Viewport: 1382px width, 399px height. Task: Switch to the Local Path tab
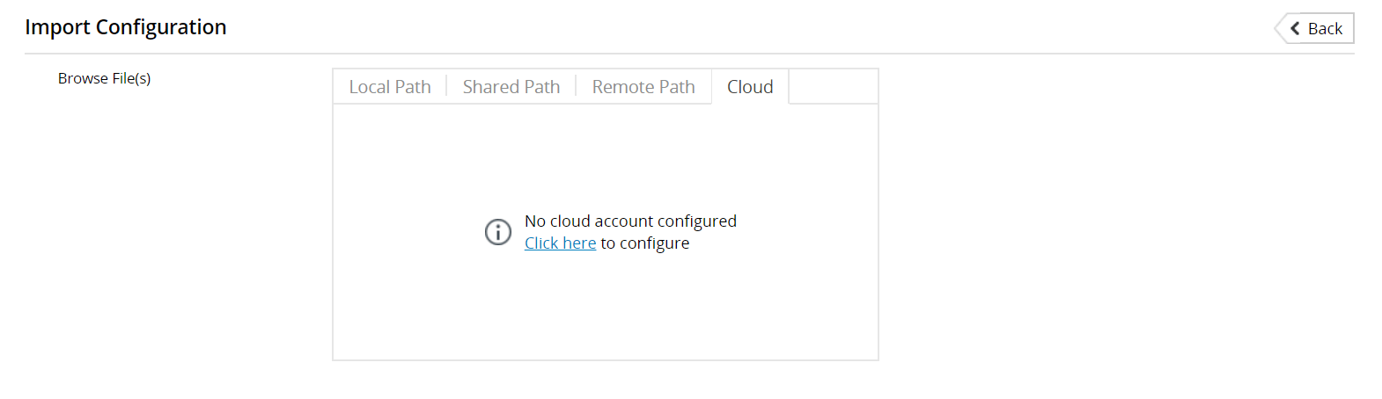[390, 86]
